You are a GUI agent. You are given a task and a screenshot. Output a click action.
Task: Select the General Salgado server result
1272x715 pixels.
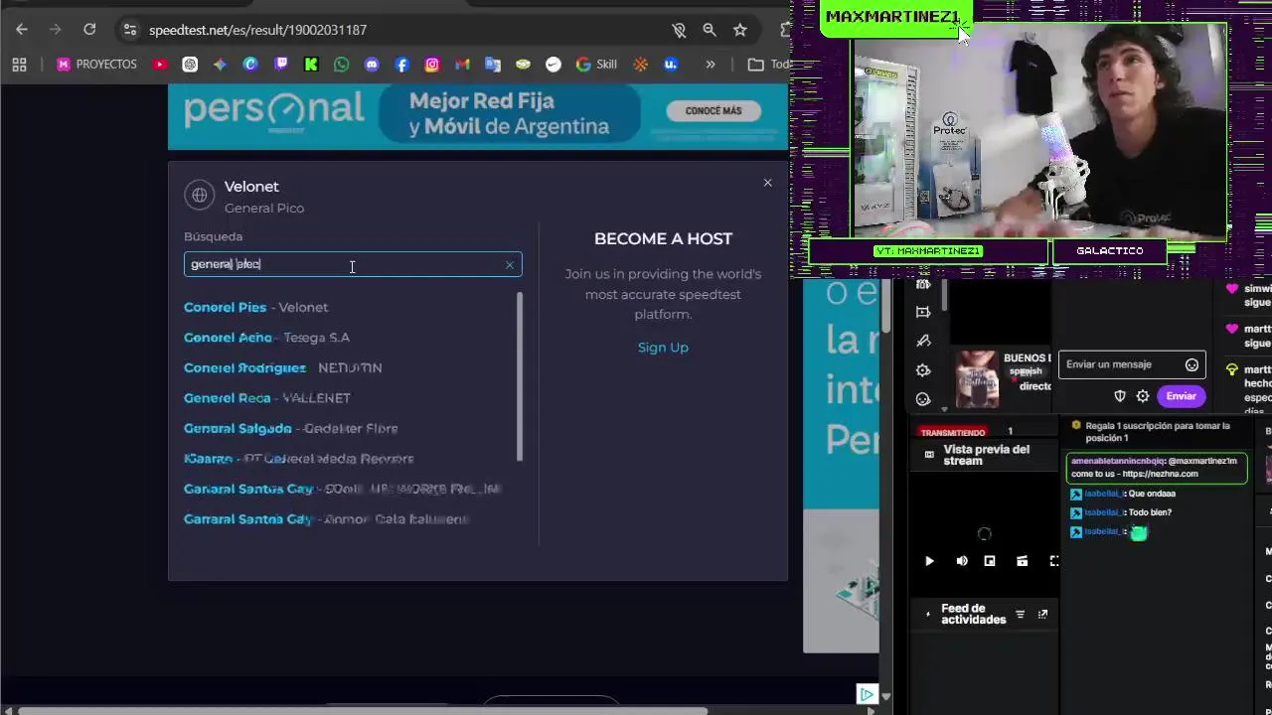290,429
